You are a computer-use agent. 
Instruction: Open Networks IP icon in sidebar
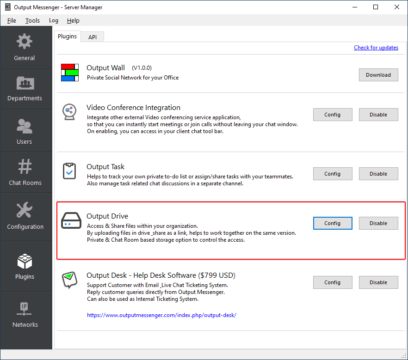(24, 309)
